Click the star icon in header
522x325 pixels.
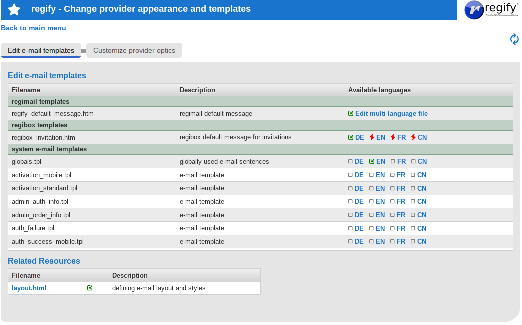click(x=14, y=9)
